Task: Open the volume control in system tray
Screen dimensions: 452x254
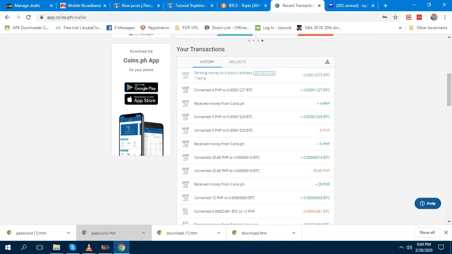Action: 409,247
